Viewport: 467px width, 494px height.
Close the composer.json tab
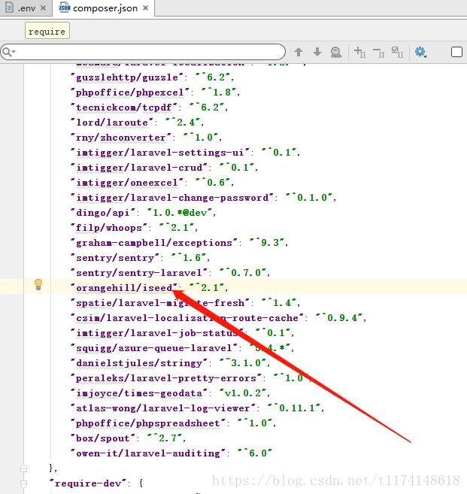144,8
